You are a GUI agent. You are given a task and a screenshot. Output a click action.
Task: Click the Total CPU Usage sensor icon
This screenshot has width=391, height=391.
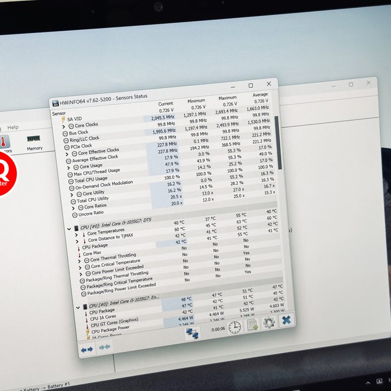(71, 181)
